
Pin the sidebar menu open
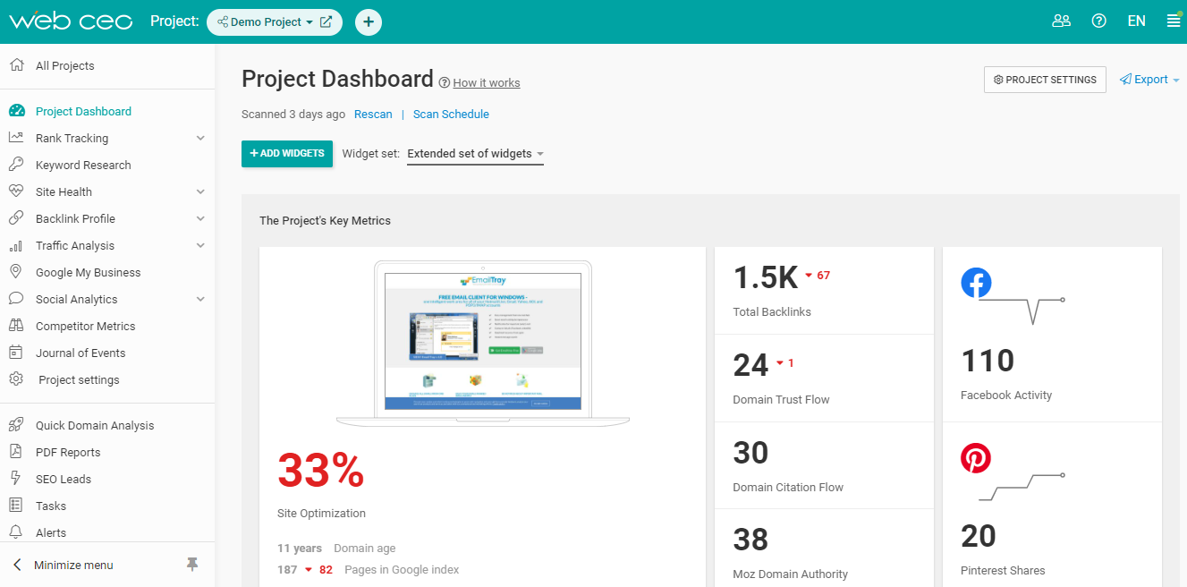pyautogui.click(x=192, y=565)
